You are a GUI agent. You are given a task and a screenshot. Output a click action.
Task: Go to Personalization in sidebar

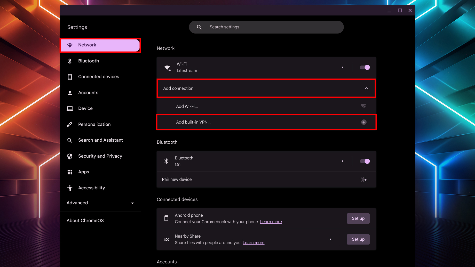(94, 124)
